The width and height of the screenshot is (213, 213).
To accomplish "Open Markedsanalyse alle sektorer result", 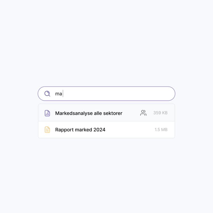I will 89,113.
